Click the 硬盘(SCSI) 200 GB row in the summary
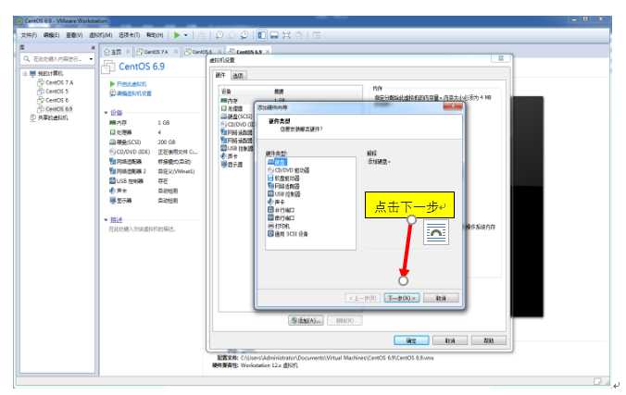626x395 pixels. pos(154,142)
